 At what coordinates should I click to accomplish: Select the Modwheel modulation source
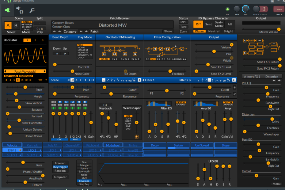click(113, 145)
